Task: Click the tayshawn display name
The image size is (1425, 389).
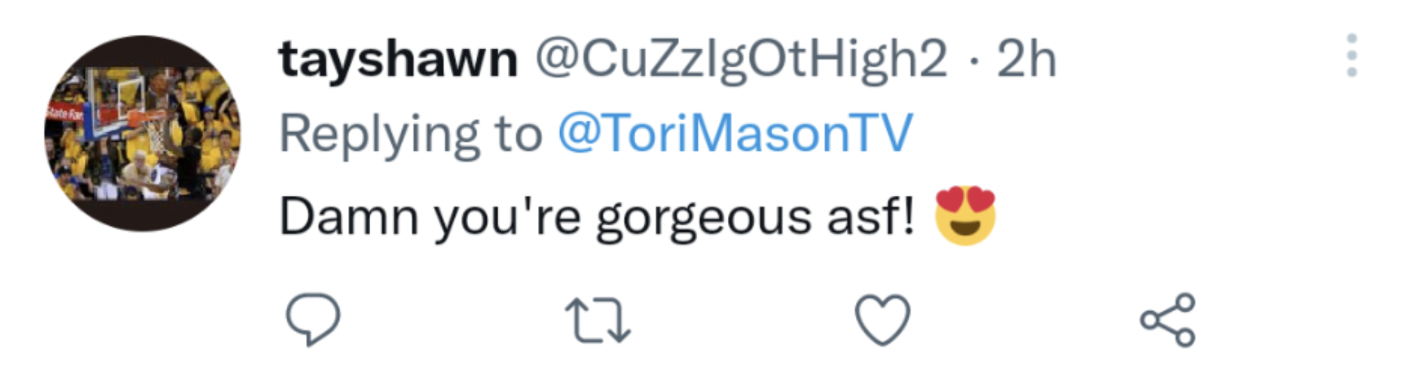Action: tap(398, 60)
